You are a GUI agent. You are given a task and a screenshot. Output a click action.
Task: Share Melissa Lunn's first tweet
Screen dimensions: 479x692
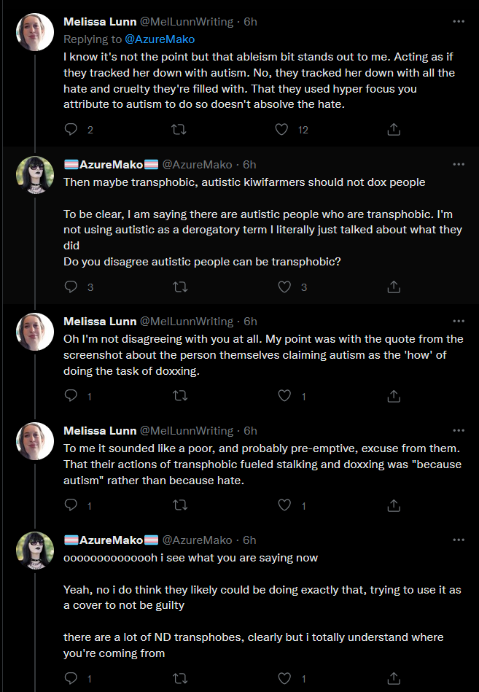[394, 129]
